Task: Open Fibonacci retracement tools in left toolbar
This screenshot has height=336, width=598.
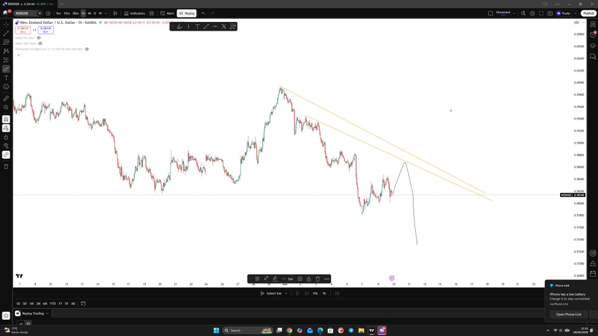Action: tap(6, 42)
